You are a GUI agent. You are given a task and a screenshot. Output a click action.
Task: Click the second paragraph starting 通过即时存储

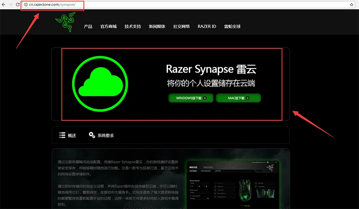[x=118, y=195]
